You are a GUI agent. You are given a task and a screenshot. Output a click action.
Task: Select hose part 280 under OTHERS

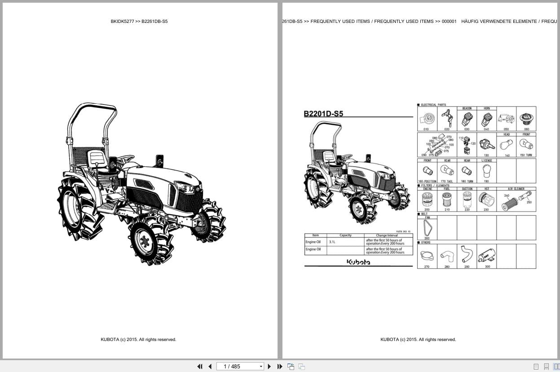coord(447,256)
